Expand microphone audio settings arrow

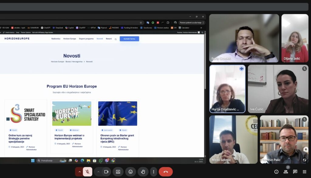pyautogui.click(x=80, y=172)
